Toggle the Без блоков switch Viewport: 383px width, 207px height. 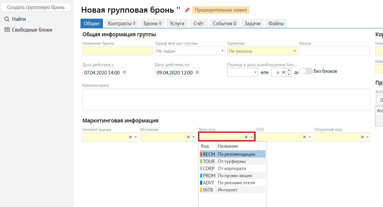(306, 71)
